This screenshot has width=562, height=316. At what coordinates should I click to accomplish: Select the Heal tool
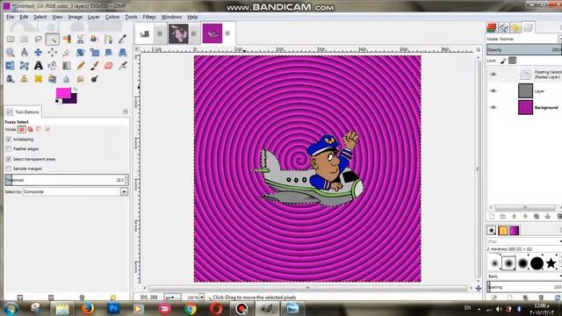pyautogui.click(x=38, y=79)
